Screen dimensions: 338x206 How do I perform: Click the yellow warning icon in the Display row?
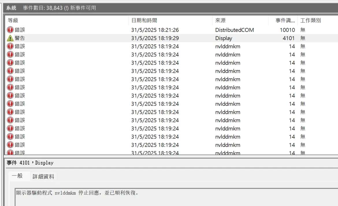point(10,38)
